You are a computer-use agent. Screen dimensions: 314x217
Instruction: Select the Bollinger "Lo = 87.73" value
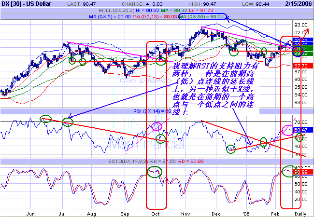click(201, 11)
